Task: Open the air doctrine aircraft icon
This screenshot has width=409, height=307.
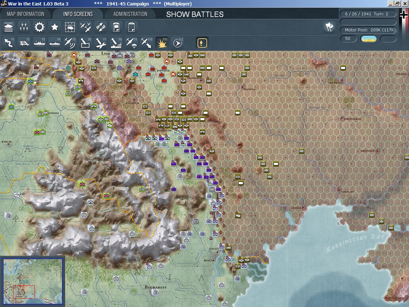Action: pyautogui.click(x=85, y=27)
